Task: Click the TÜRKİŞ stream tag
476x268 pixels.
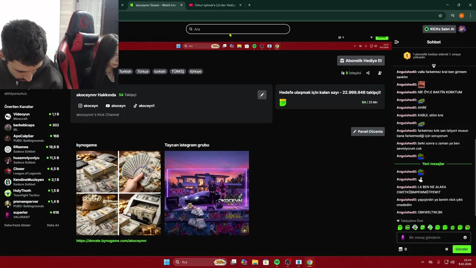Action: (x=178, y=71)
